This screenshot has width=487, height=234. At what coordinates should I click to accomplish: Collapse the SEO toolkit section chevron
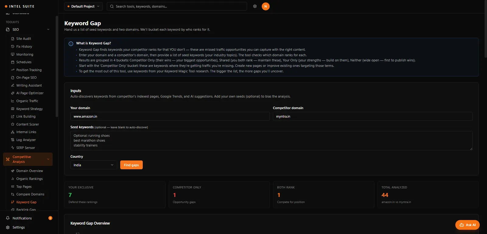pos(48,29)
